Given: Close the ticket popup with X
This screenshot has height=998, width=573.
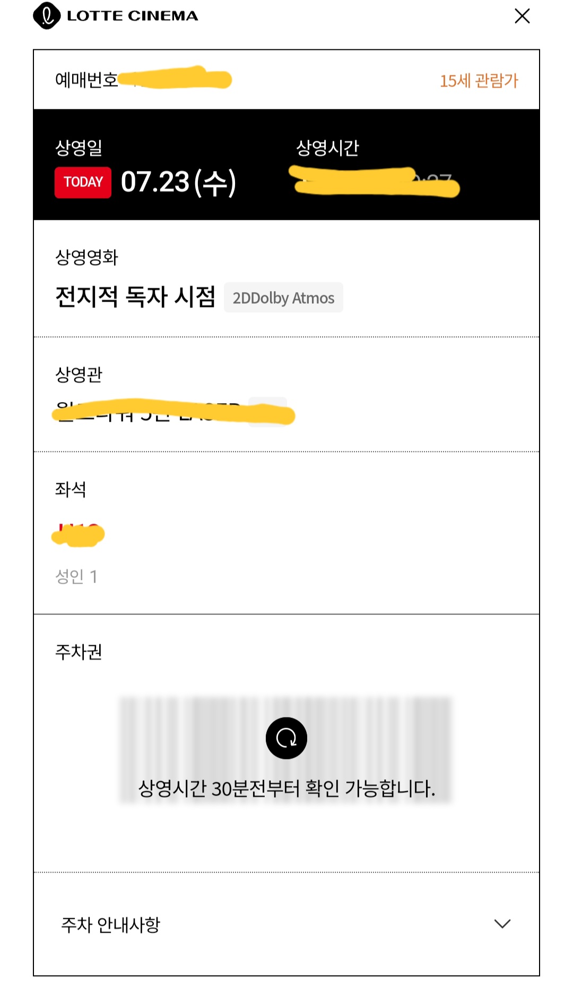Looking at the screenshot, I should 522,16.
